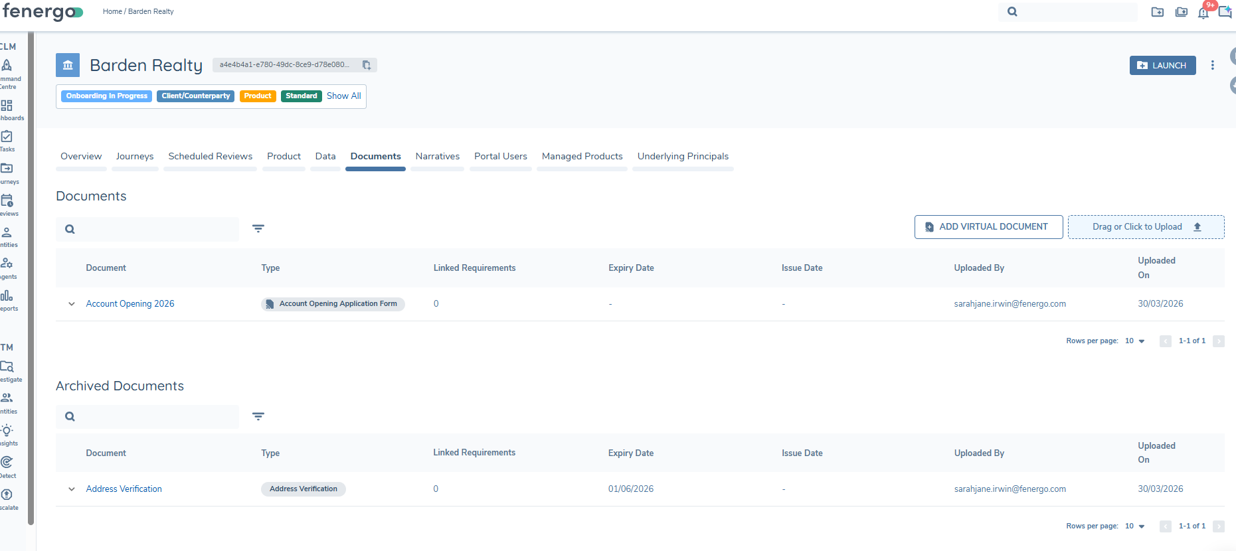The height and width of the screenshot is (551, 1236).
Task: Click expiry date 01/06/2026
Action: pos(631,489)
